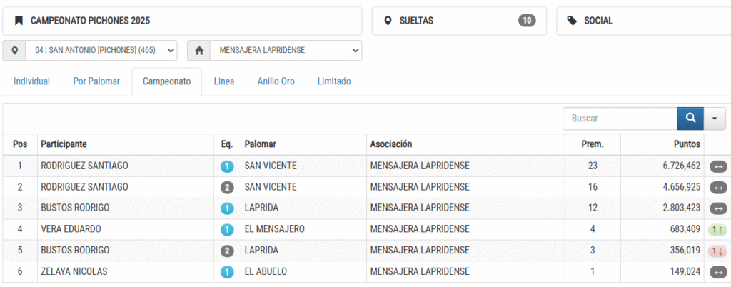Image resolution: width=731 pixels, height=287 pixels.
Task: Click the blue team 1 badge for Bustos Rodrigo
Action: click(227, 208)
